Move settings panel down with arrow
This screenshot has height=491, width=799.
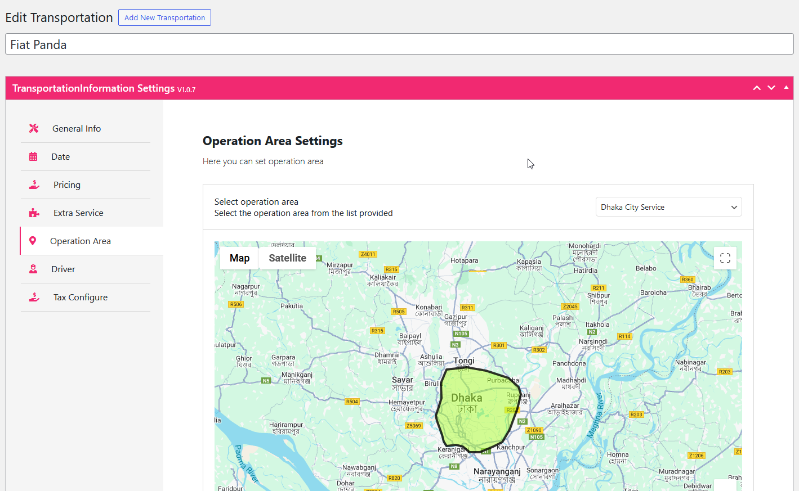click(x=771, y=88)
